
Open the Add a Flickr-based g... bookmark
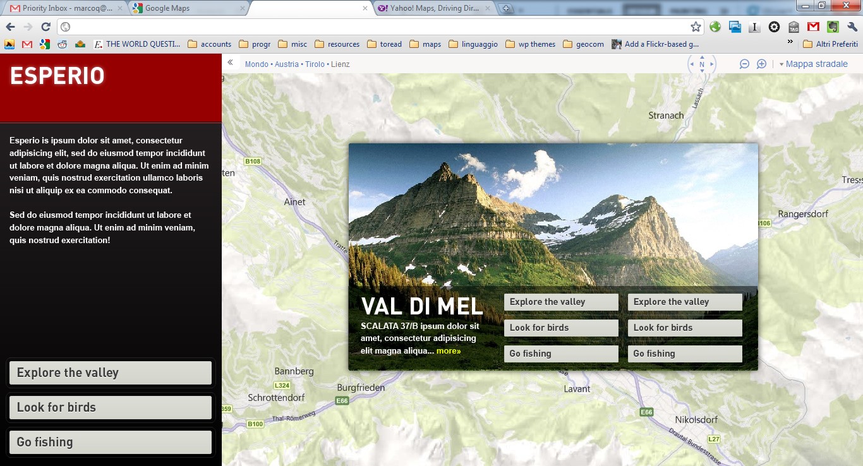[x=655, y=44]
